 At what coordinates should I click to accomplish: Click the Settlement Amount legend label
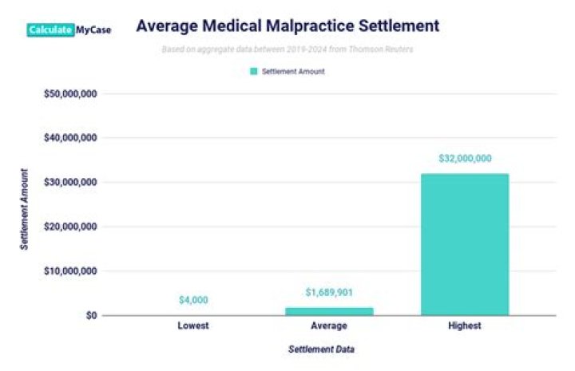(x=292, y=71)
